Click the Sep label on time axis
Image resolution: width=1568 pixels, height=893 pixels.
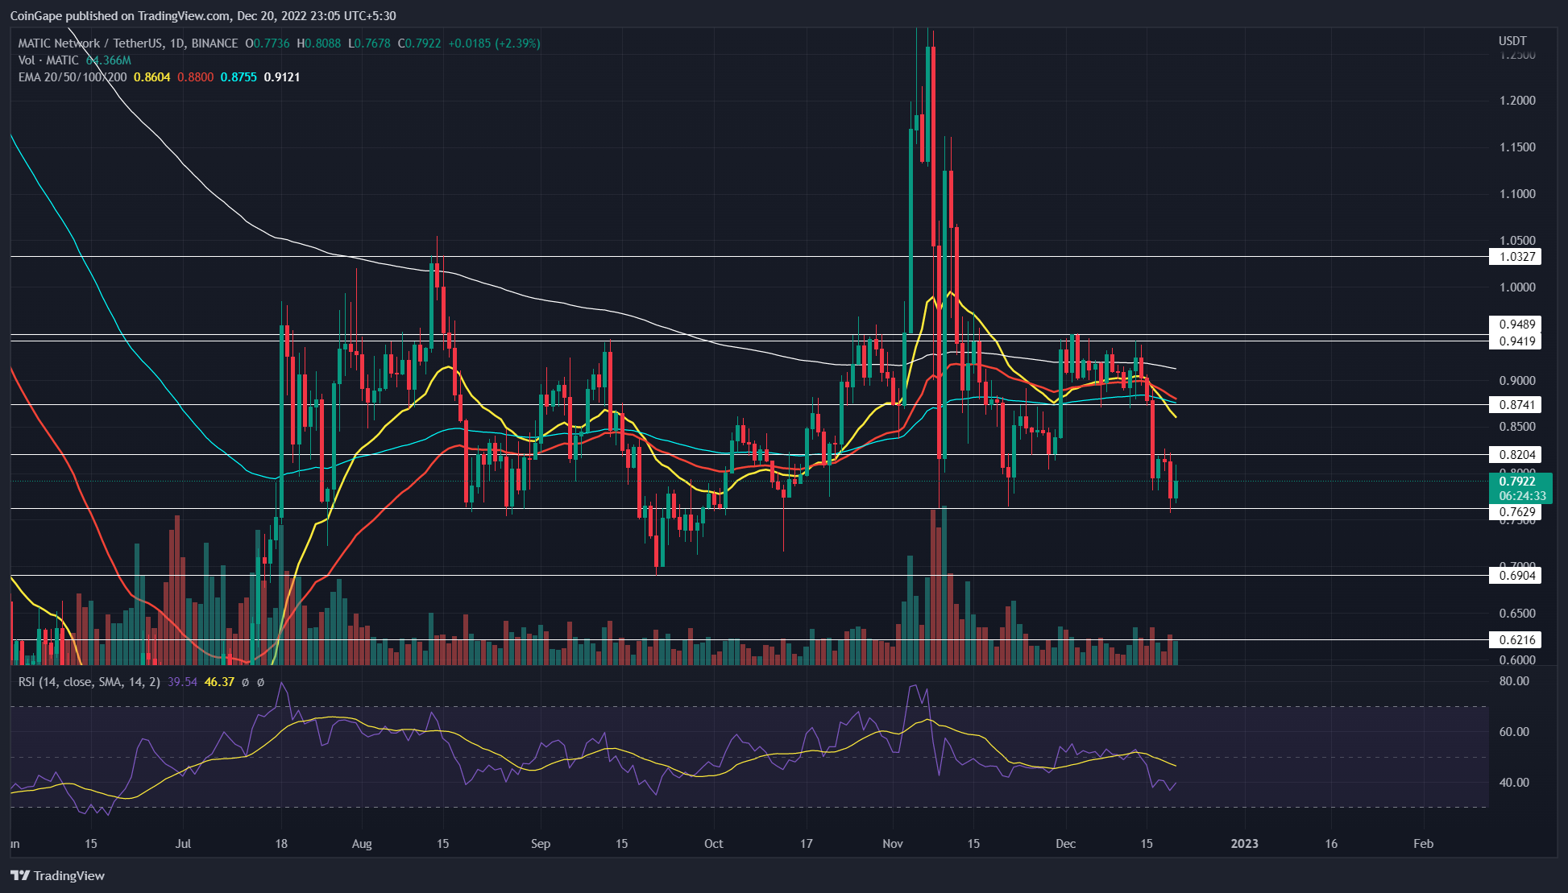pyautogui.click(x=541, y=844)
